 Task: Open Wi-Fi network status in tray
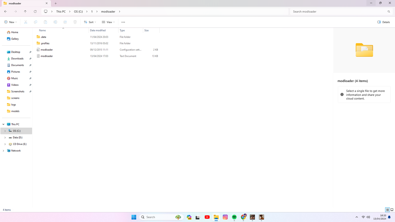(363, 217)
